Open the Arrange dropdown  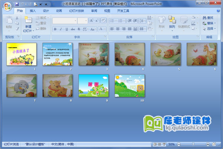click(172, 23)
